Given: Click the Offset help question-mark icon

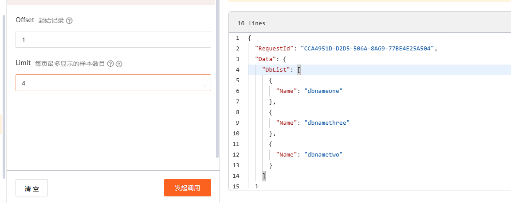Looking at the screenshot, I should 69,20.
